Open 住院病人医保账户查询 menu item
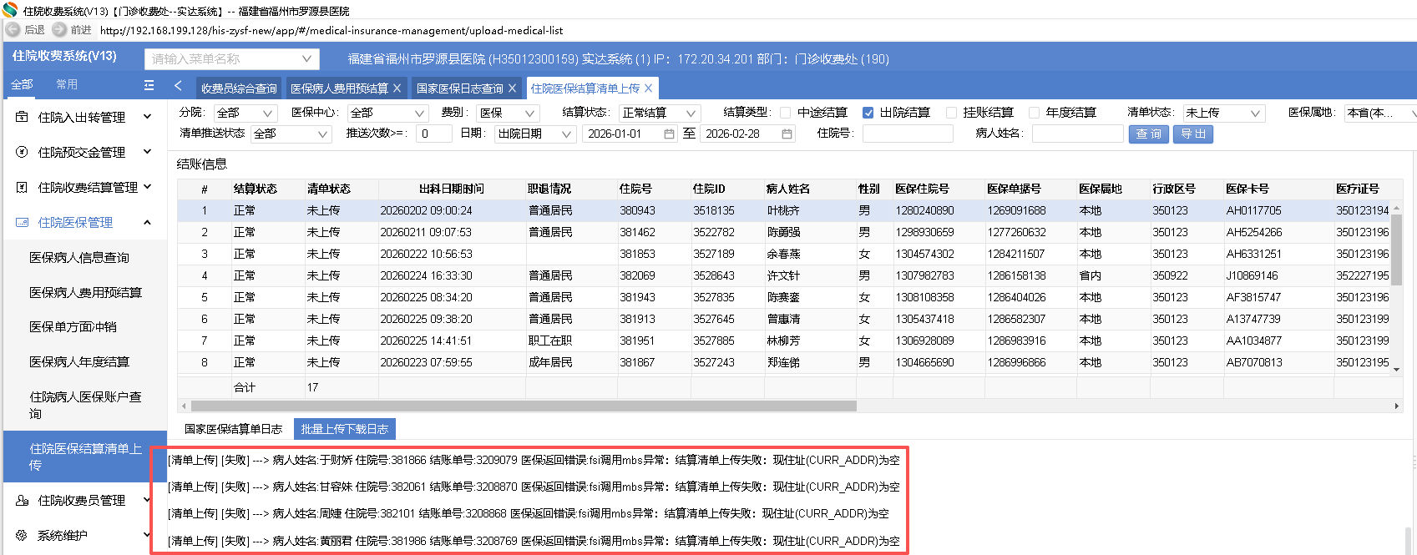Image resolution: width=1417 pixels, height=555 pixels. (85, 405)
